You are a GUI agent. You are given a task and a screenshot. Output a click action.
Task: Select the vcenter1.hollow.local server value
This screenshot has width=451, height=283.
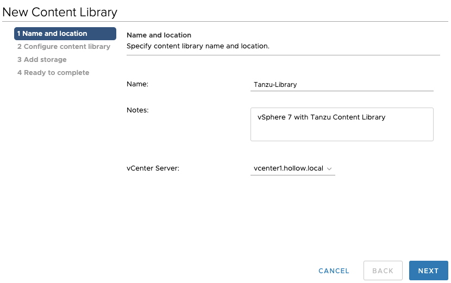(288, 169)
